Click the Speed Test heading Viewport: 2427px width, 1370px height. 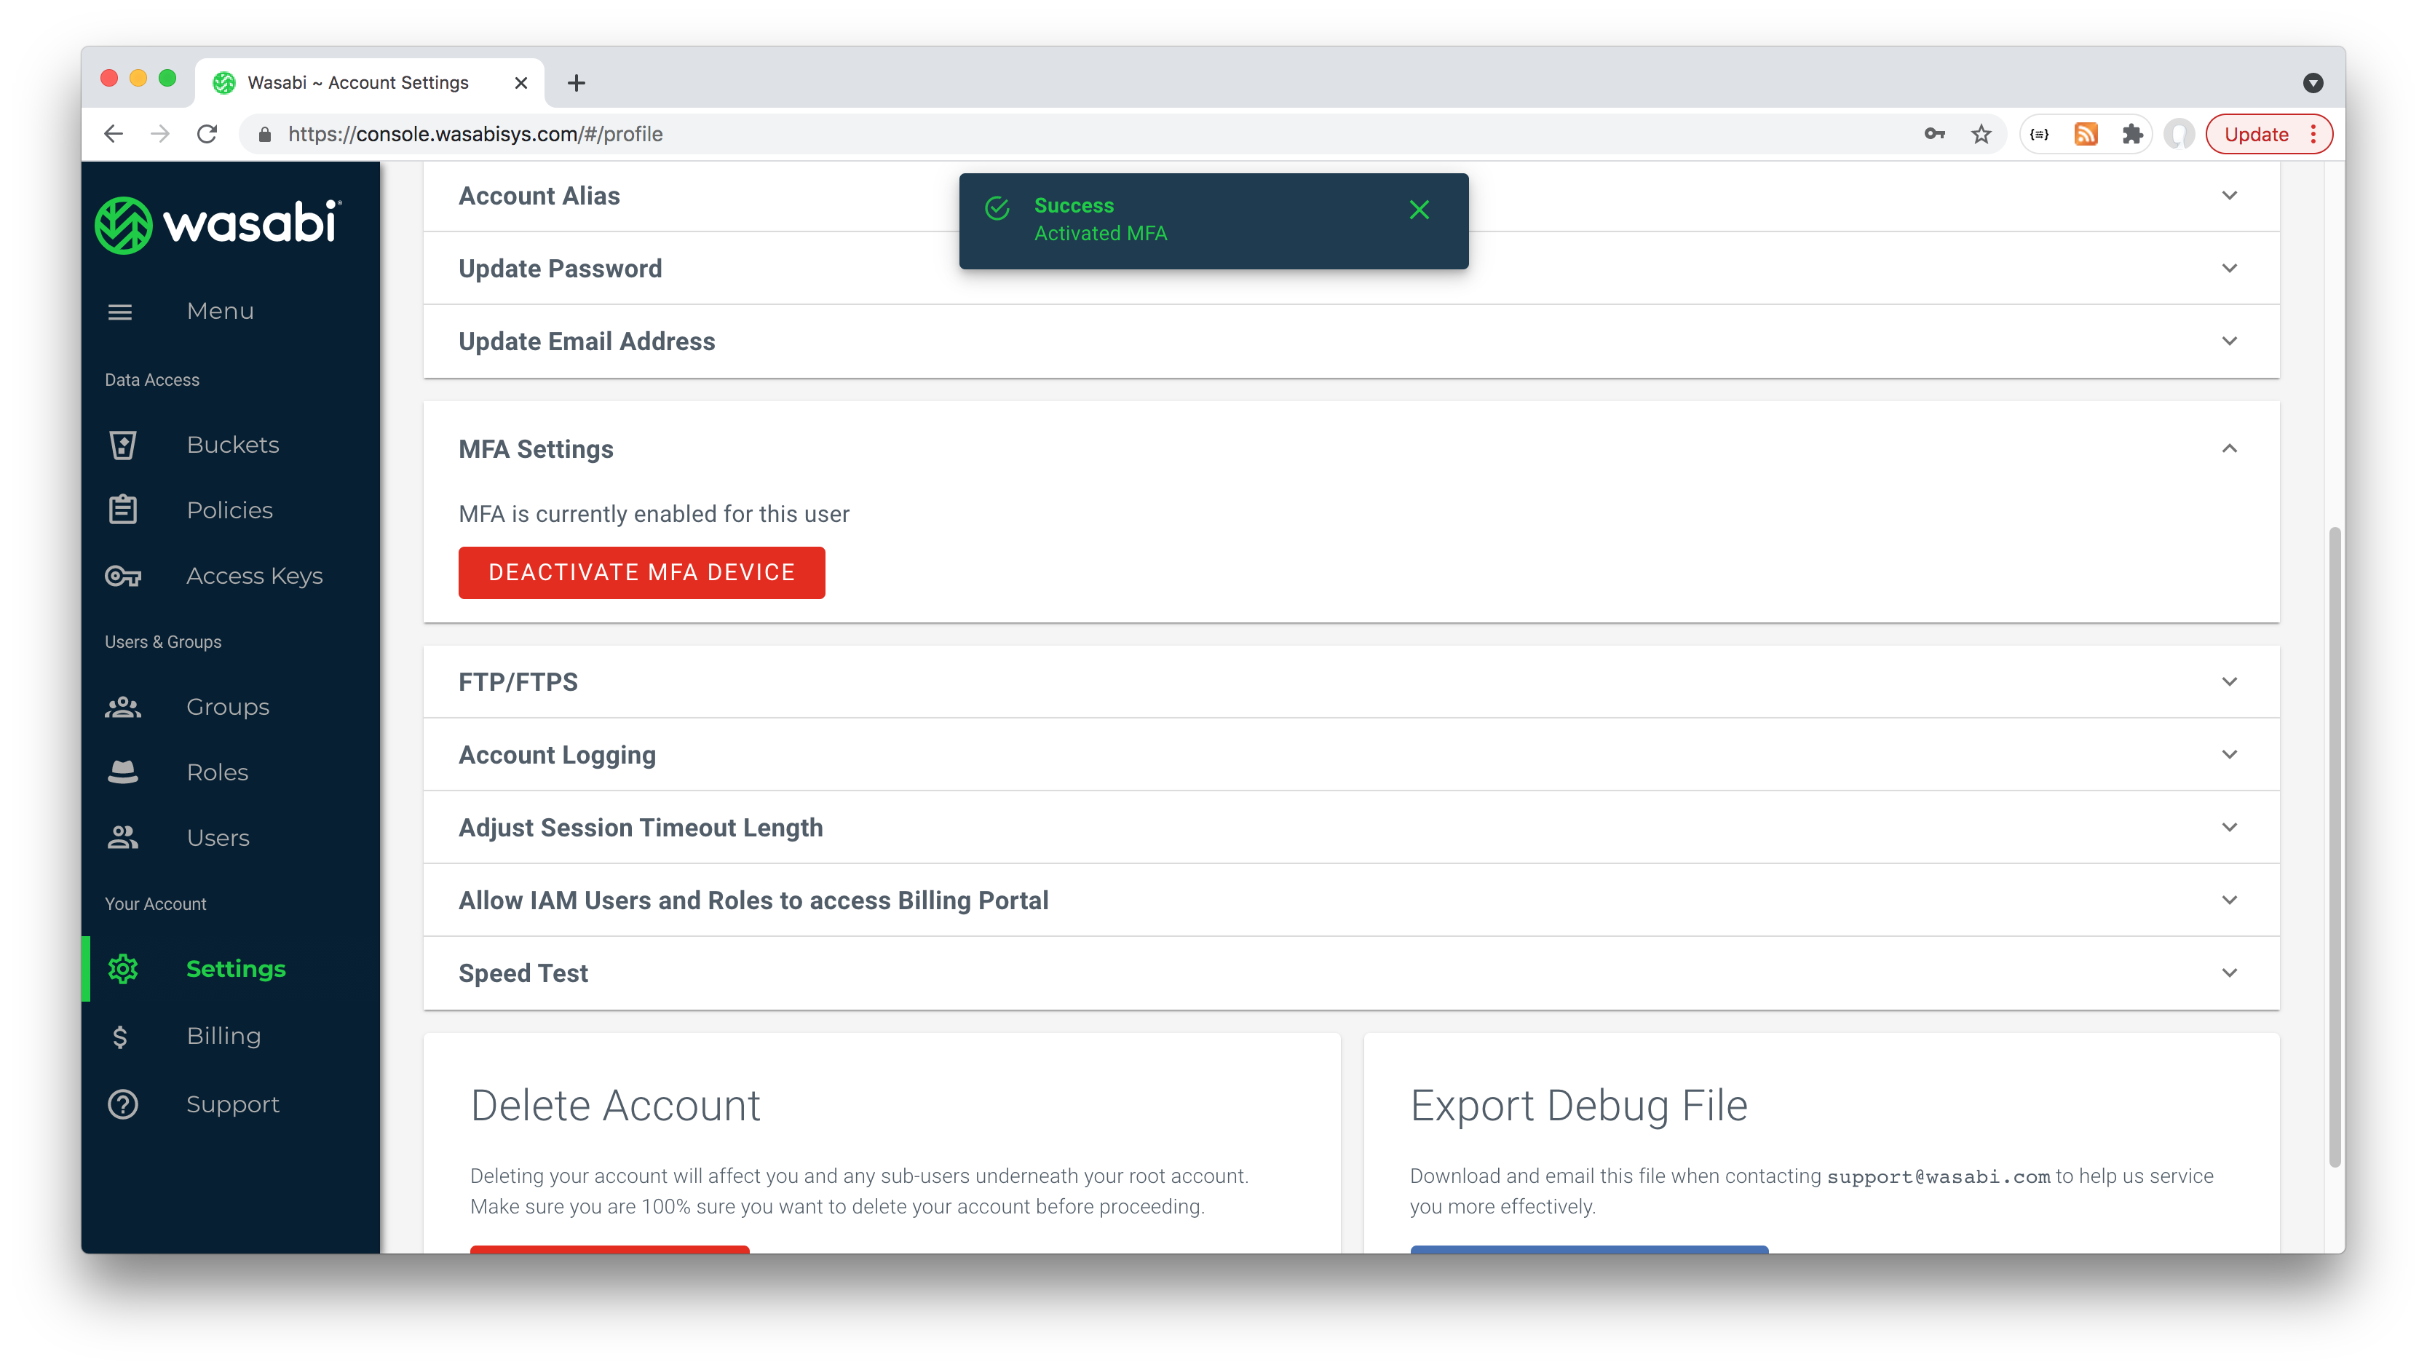tap(523, 973)
